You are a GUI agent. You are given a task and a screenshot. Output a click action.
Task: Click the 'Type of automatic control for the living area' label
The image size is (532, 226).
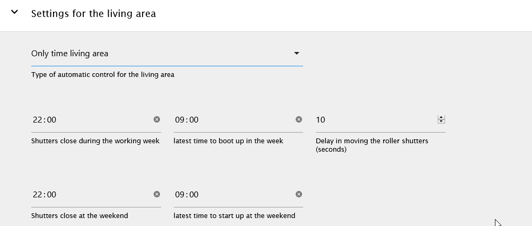click(103, 75)
